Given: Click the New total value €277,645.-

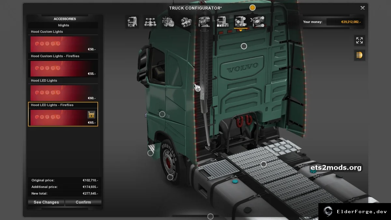Looking at the screenshot, I should [x=90, y=193].
